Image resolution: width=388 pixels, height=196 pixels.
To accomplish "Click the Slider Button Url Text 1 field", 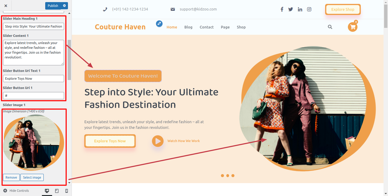I will pos(34,79).
